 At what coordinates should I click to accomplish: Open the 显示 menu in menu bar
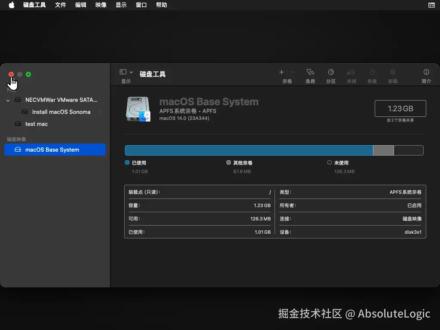coord(121,5)
